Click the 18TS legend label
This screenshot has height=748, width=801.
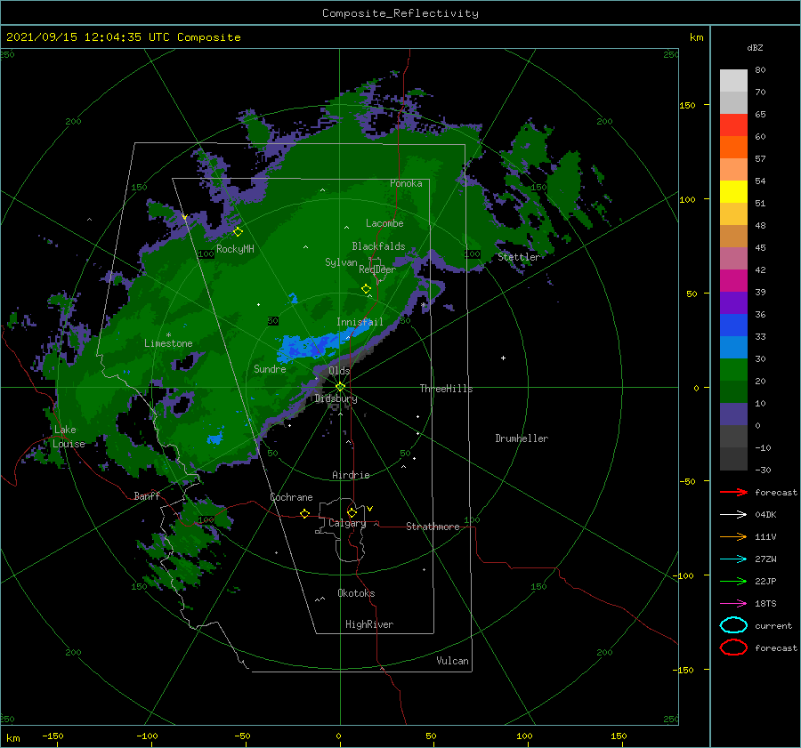(765, 603)
